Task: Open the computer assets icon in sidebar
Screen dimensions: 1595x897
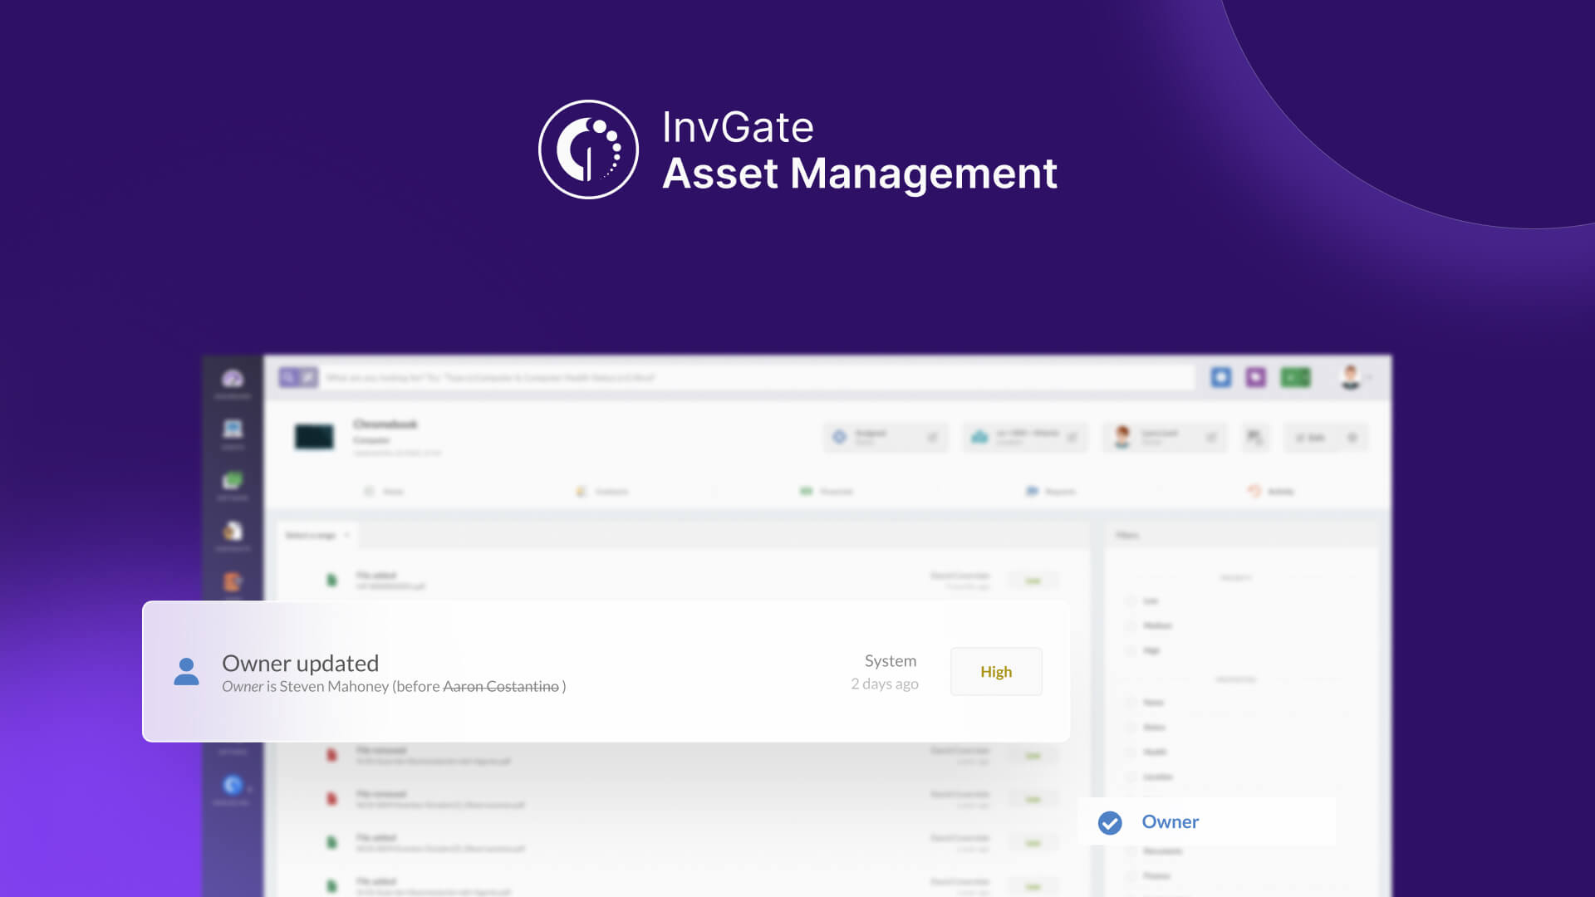Action: click(x=233, y=429)
